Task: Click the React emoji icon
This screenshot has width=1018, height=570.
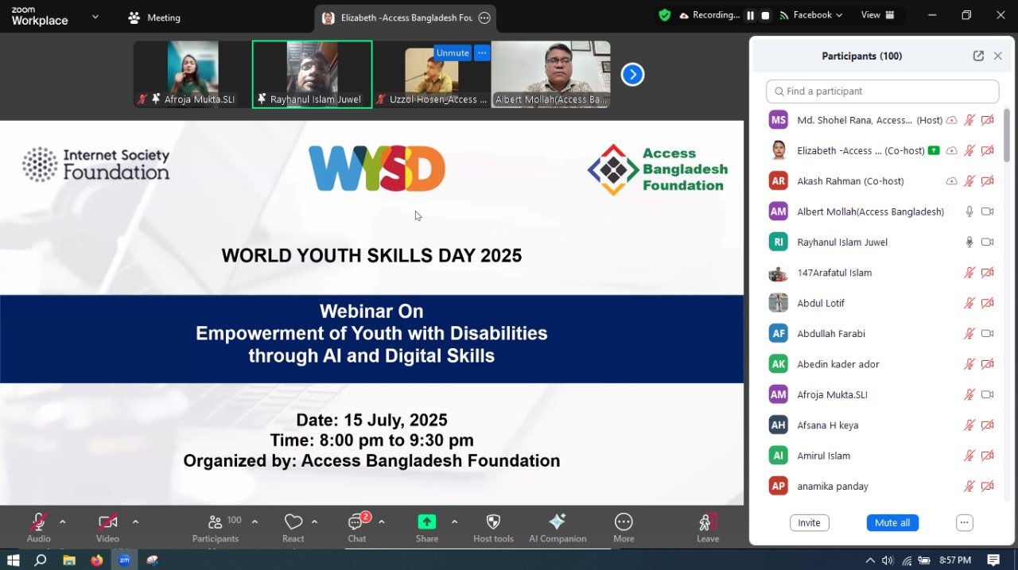Action: pyautogui.click(x=293, y=522)
